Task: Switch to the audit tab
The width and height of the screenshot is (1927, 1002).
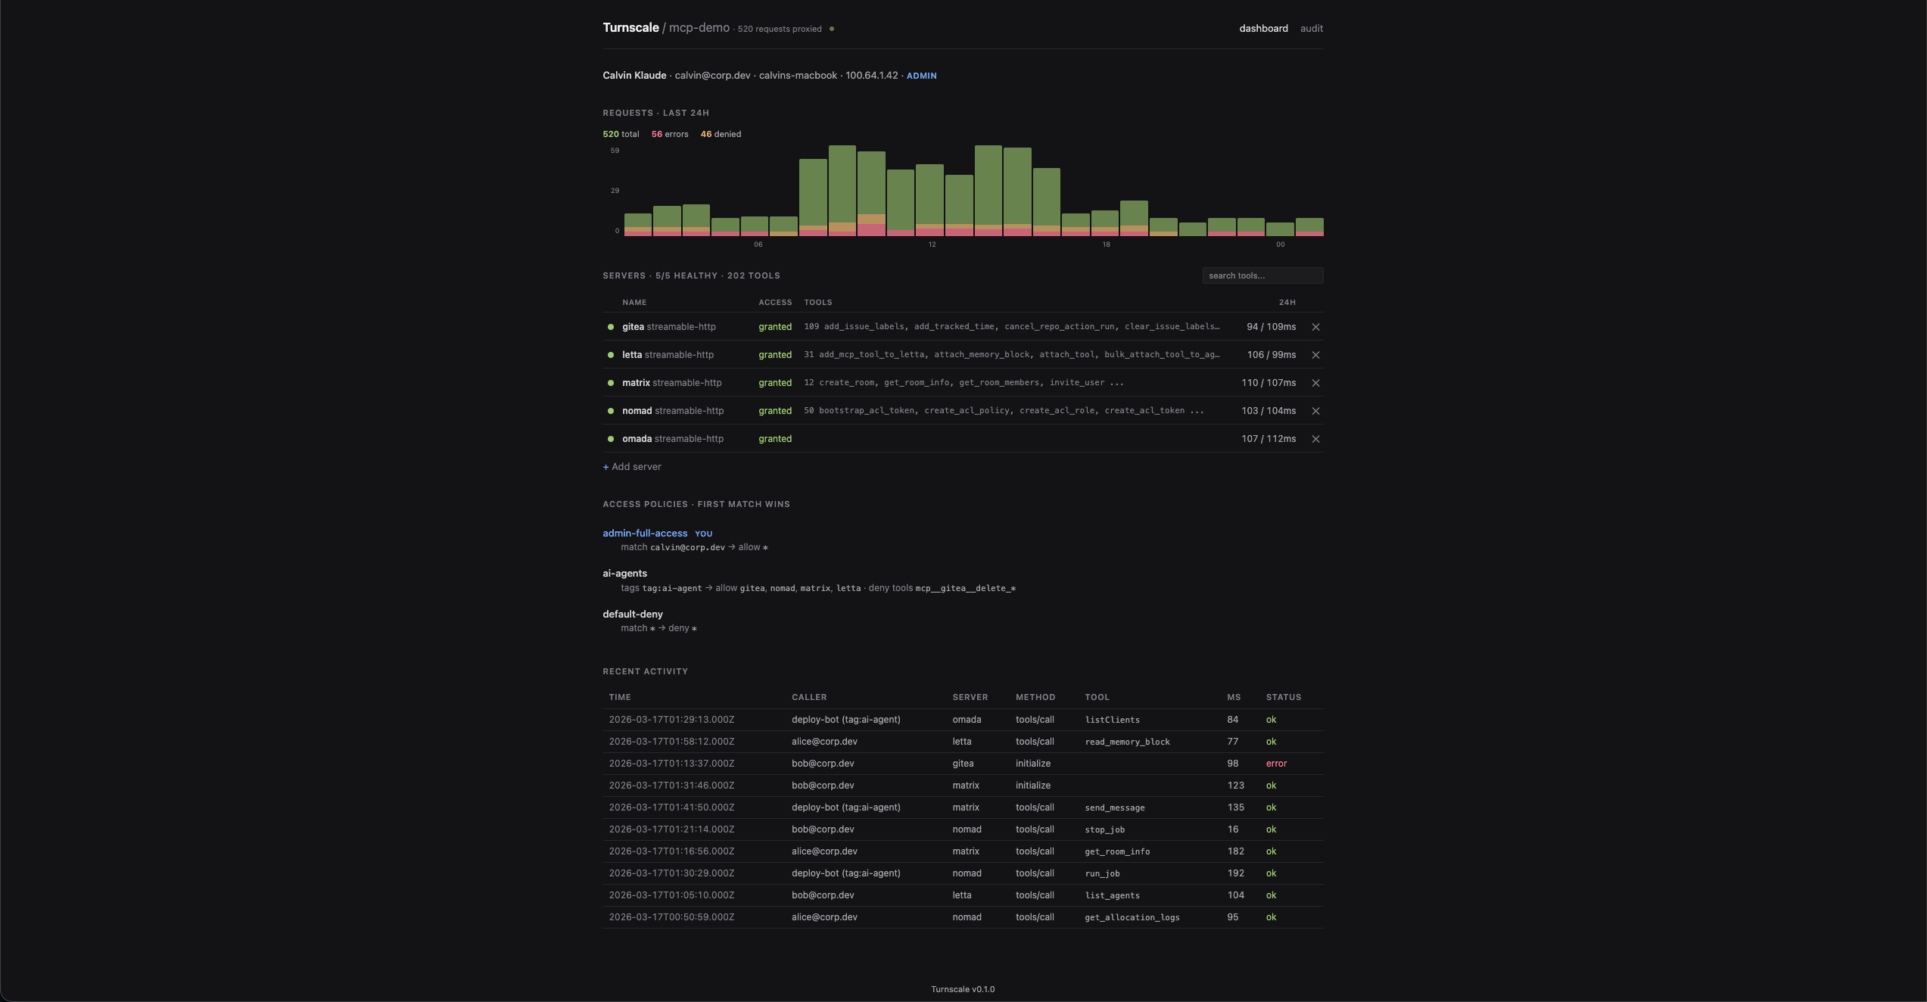Action: coord(1311,29)
